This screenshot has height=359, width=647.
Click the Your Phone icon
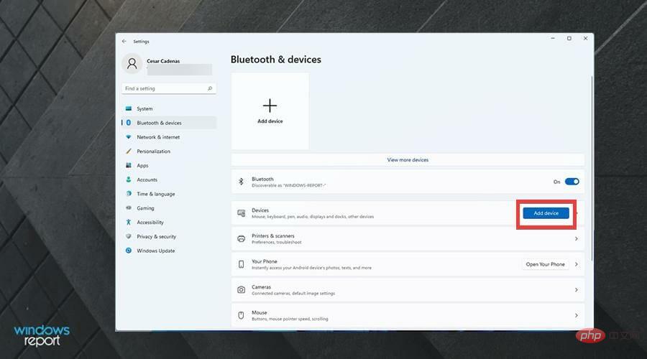[x=242, y=264]
